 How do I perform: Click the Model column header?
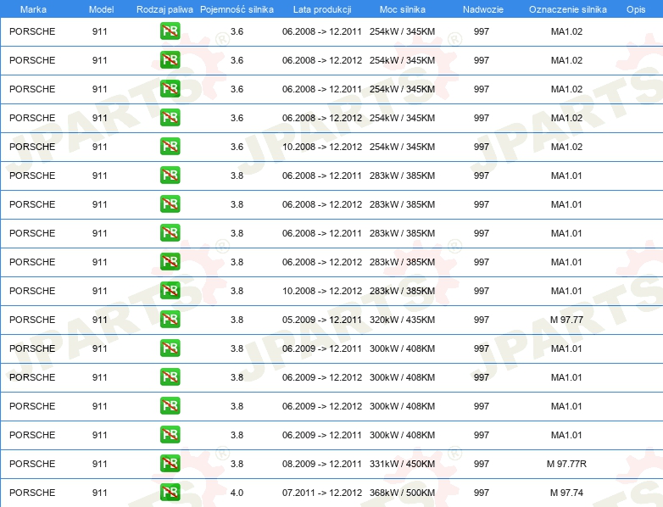tap(101, 9)
